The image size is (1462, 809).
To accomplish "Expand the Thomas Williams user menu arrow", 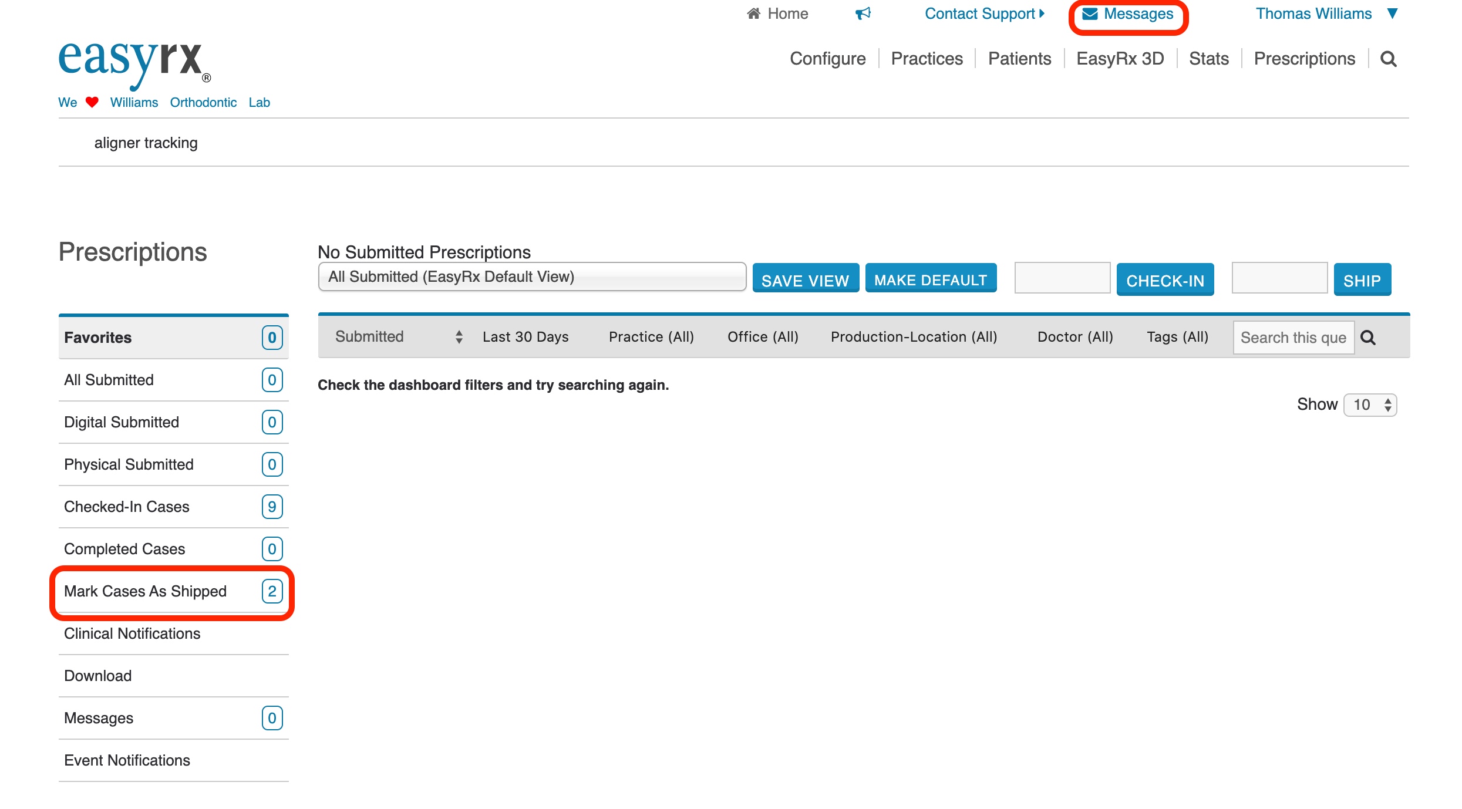I will [x=1392, y=14].
